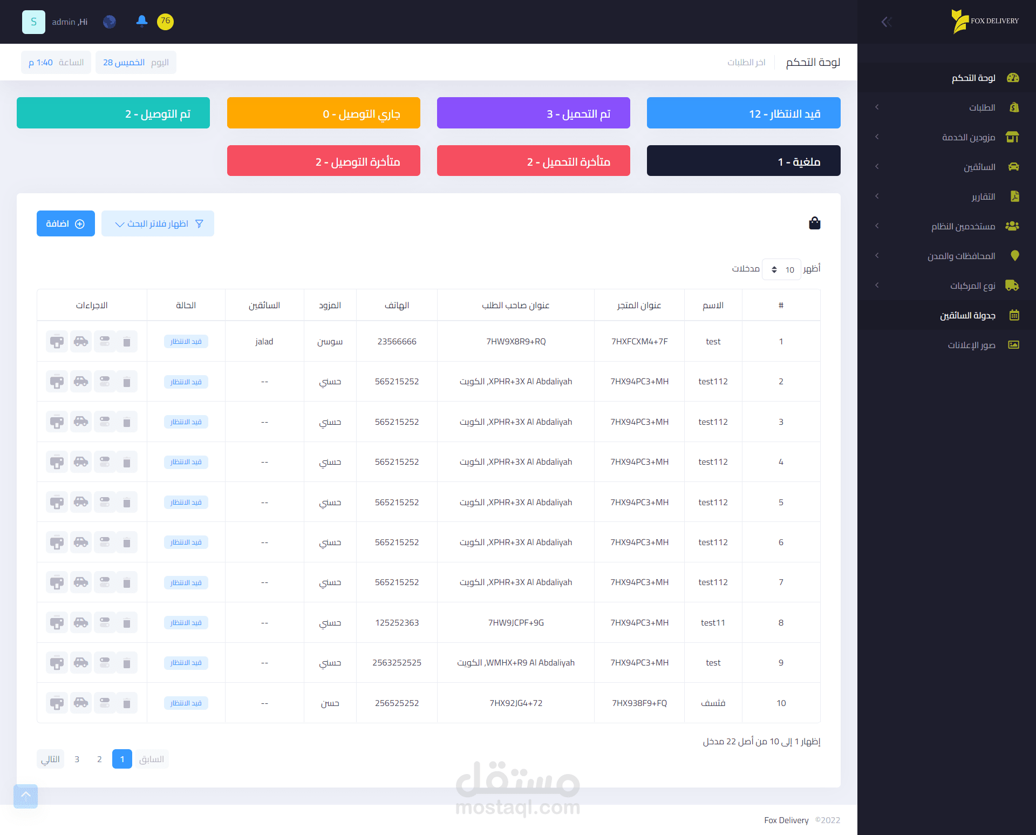This screenshot has height=835, width=1036.
Task: Click the blue قيد الانتظار - 12 status card
Action: click(x=743, y=113)
